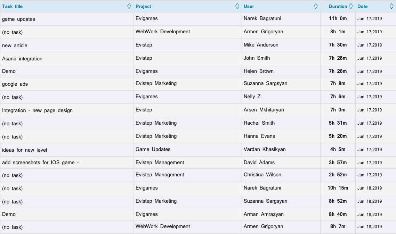Screen dimensions: 396x234
Task: Select the "5h 20m" duration cell
Action: point(338,136)
